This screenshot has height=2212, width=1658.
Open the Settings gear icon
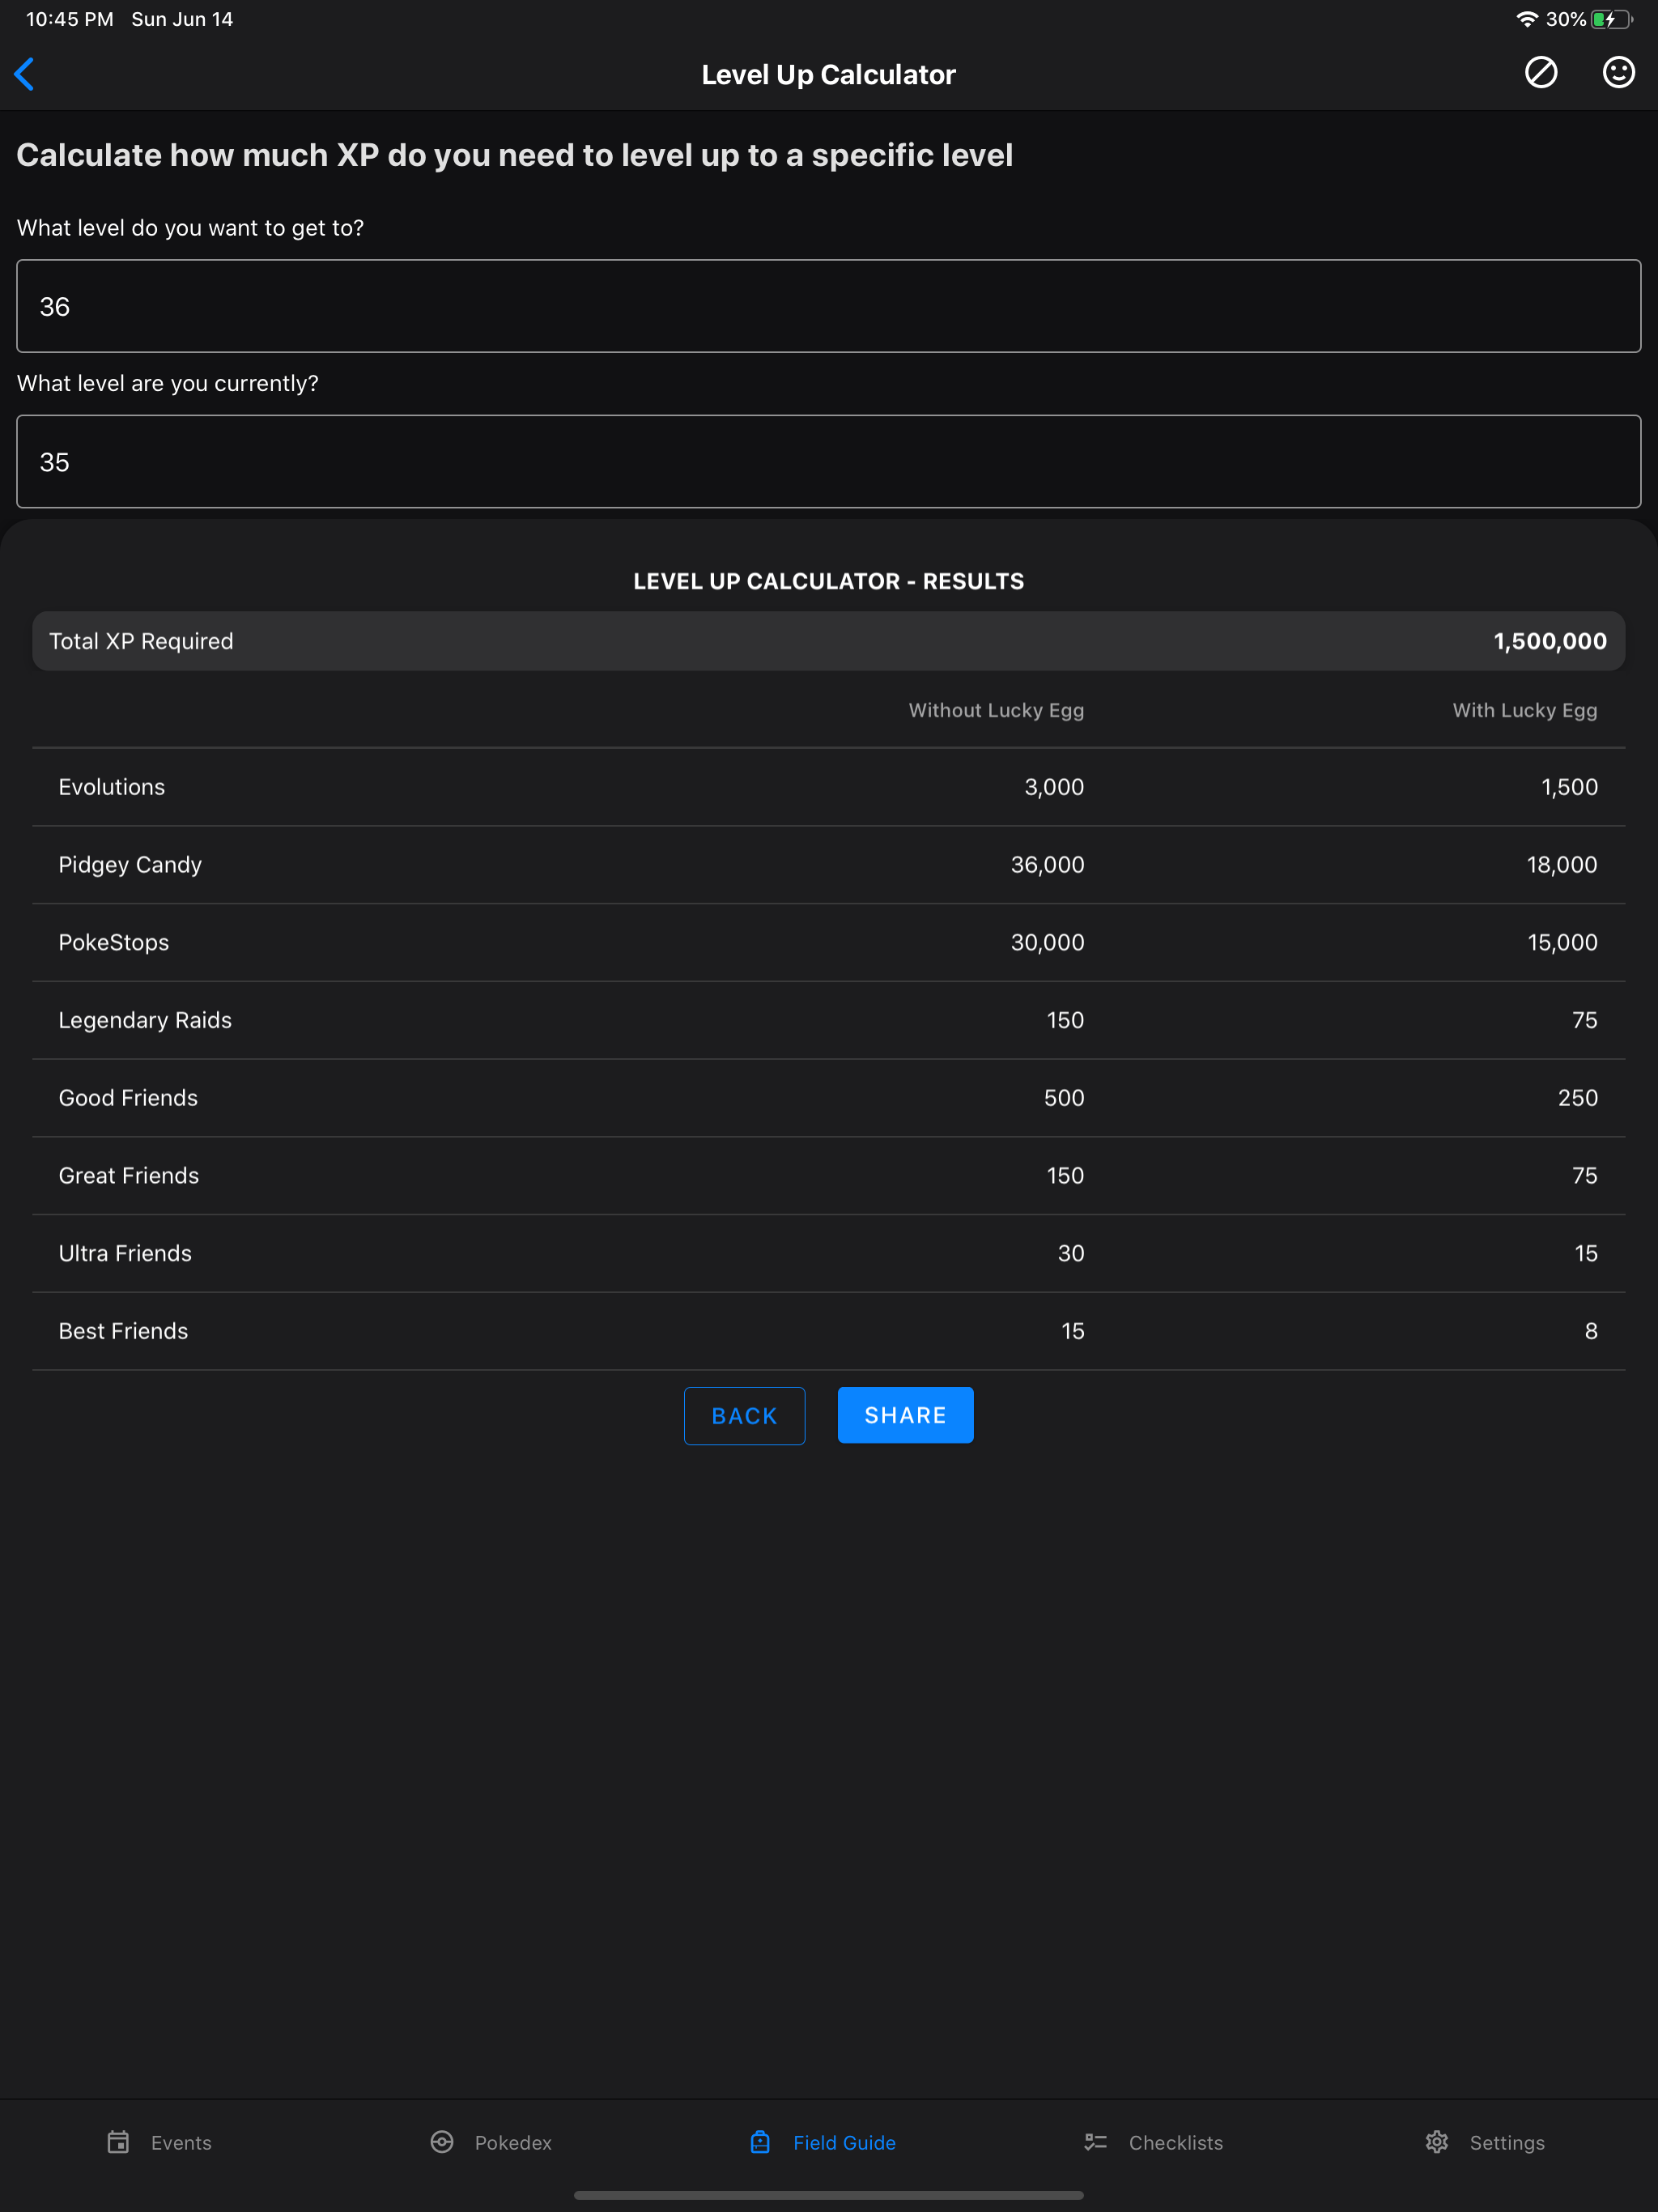1437,2141
